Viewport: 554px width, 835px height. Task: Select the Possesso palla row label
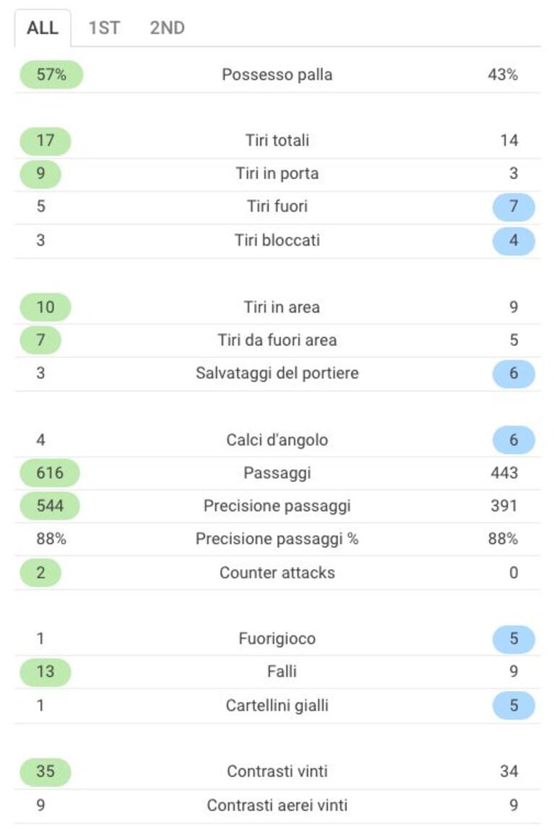click(277, 74)
